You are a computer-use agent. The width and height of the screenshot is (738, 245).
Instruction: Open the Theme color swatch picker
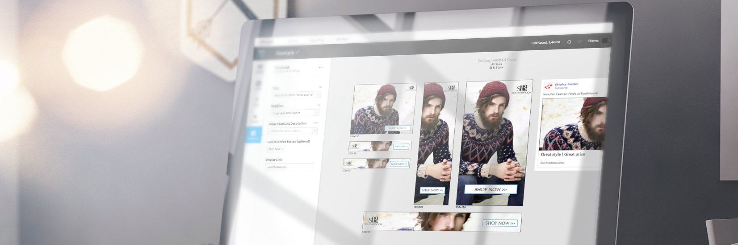(x=604, y=41)
